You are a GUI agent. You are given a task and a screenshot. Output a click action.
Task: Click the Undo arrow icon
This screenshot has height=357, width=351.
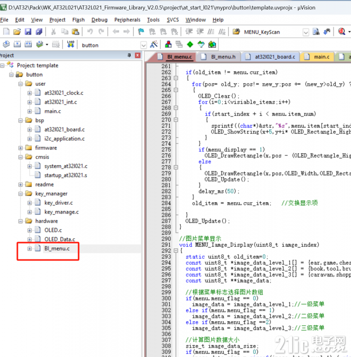90,31
